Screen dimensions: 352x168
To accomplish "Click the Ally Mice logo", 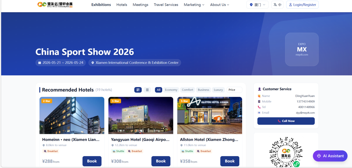I will click(x=55, y=5).
